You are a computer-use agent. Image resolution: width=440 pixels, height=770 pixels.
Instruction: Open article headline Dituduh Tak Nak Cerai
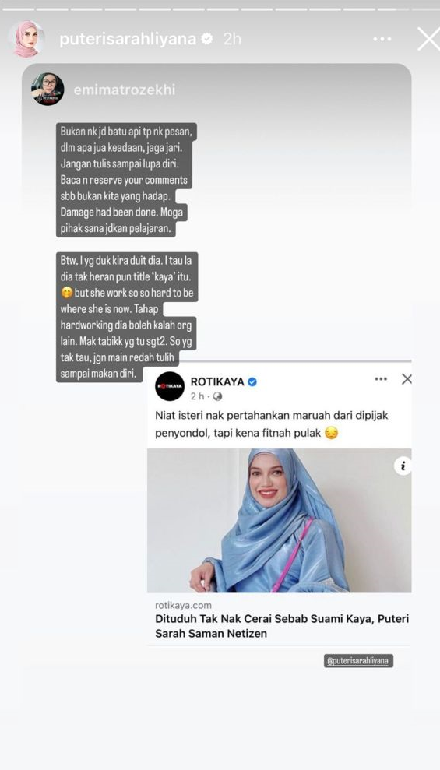pyautogui.click(x=283, y=626)
